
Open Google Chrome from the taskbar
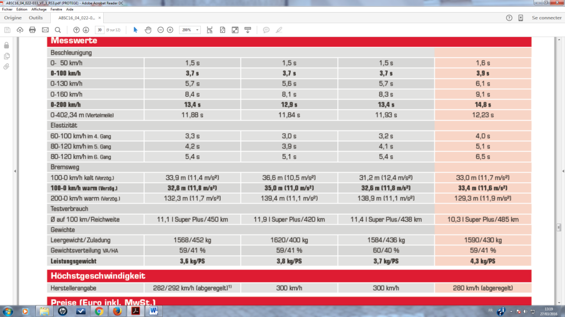[x=99, y=311]
